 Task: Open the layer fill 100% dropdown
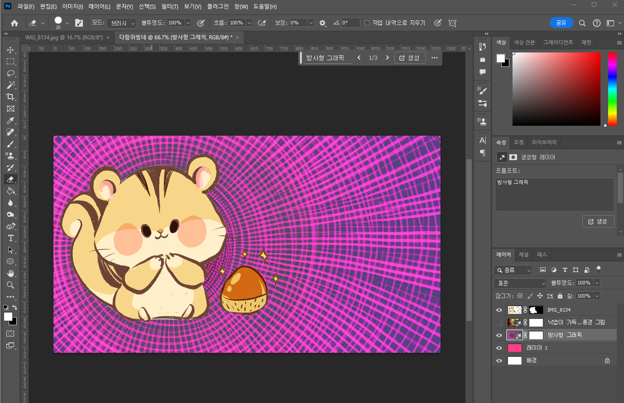[x=597, y=296]
